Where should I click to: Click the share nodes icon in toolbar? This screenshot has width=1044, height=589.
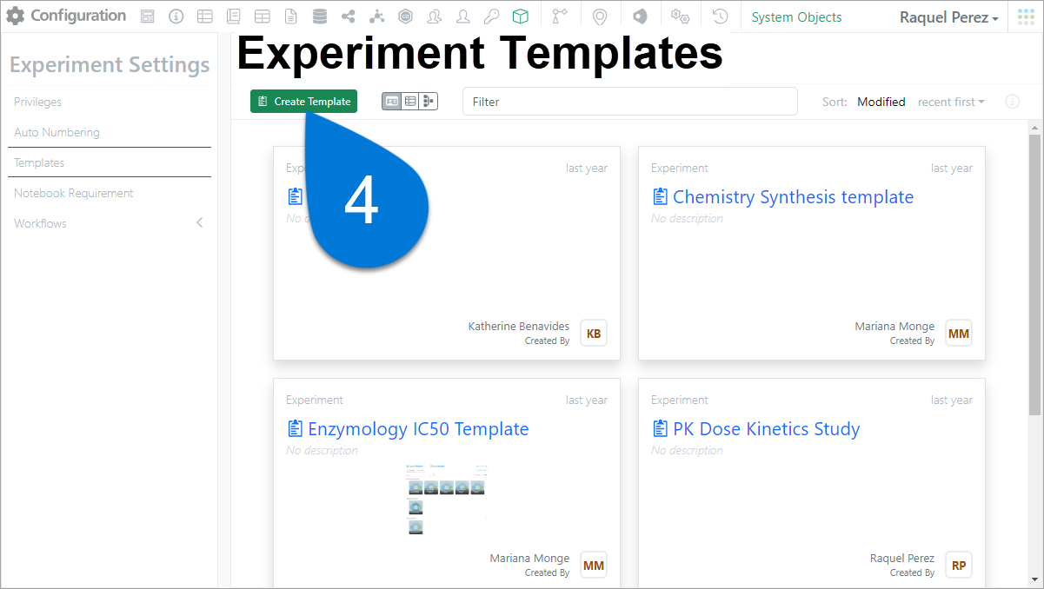348,17
